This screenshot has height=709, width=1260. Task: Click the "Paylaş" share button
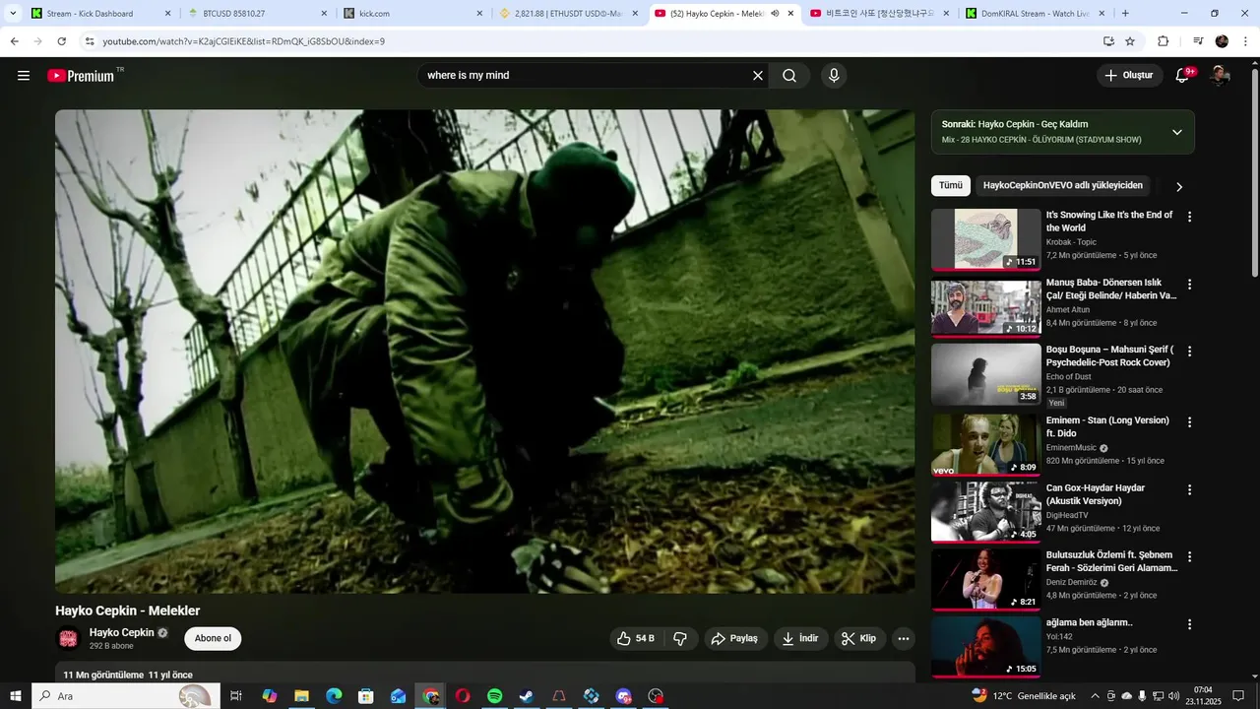tap(734, 638)
